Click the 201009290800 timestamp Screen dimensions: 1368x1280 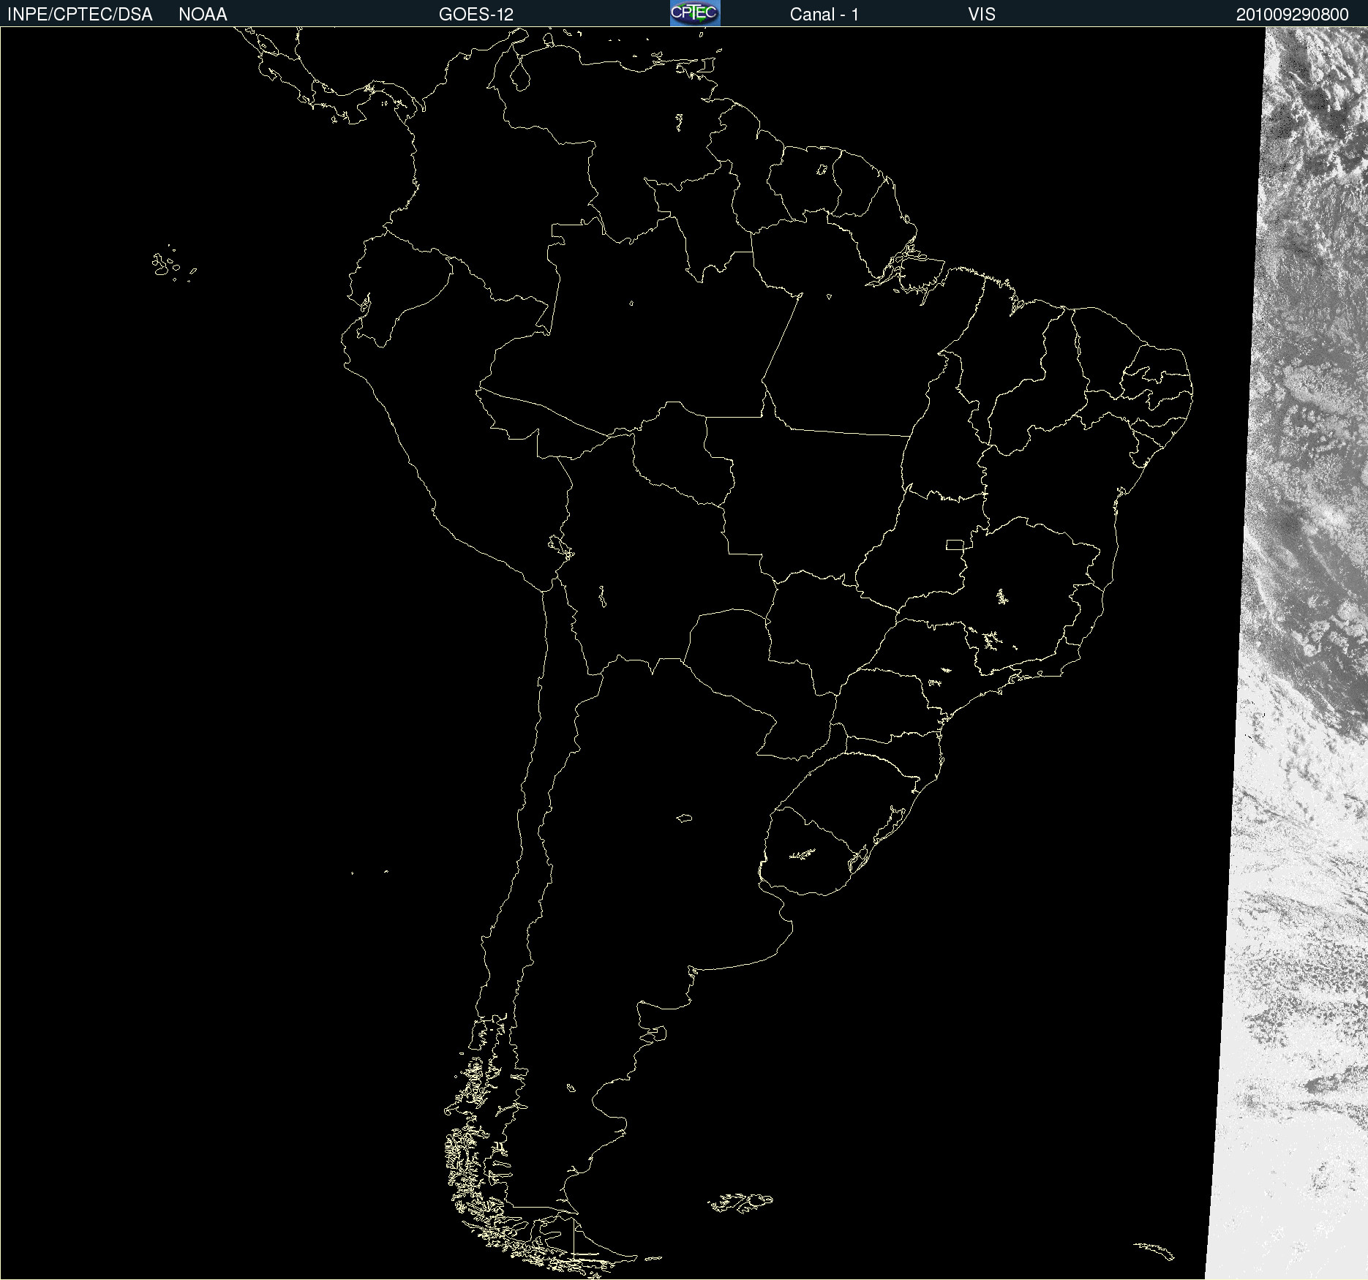1292,15
